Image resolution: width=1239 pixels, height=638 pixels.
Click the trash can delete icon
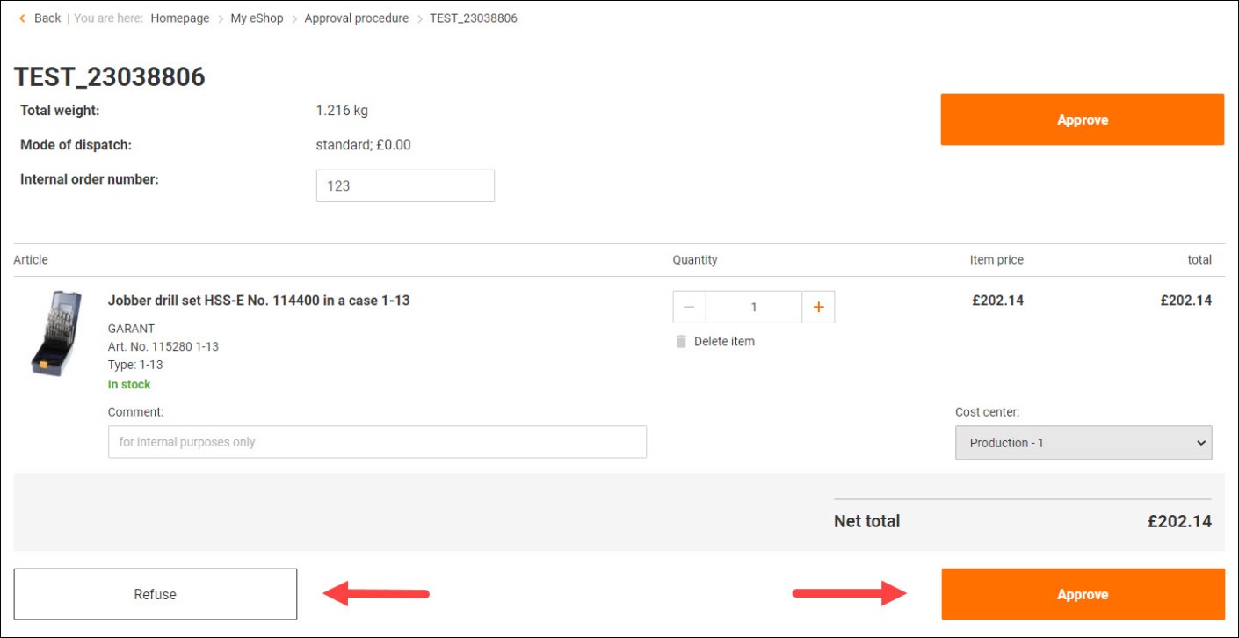681,342
